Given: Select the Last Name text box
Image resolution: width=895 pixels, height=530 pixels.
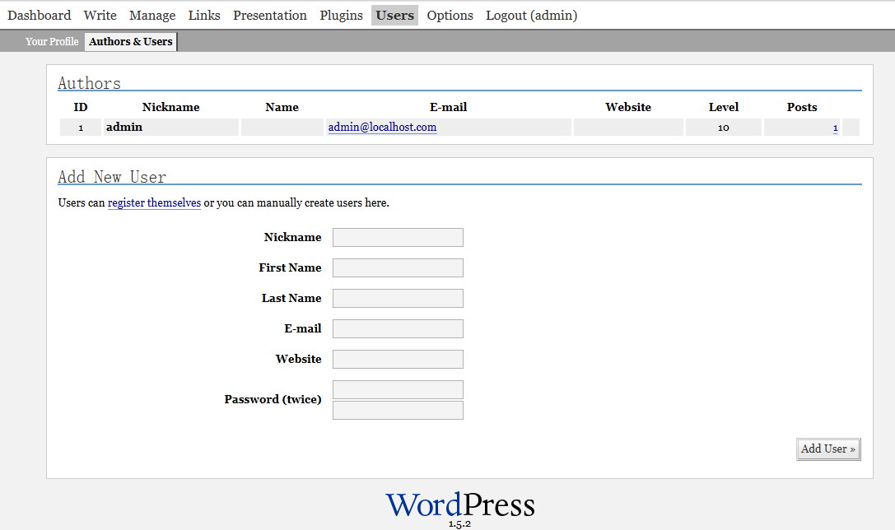Looking at the screenshot, I should [x=398, y=299].
